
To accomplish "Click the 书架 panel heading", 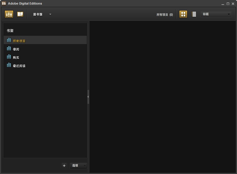I will pos(10,31).
